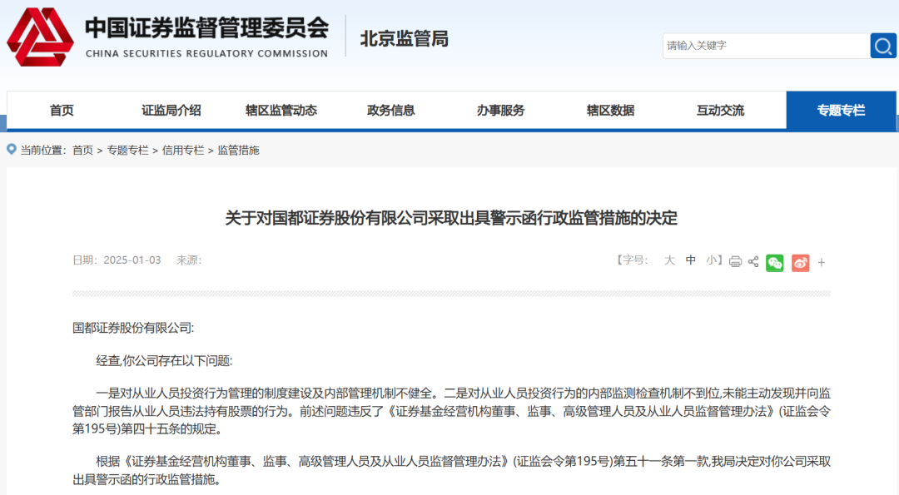The height and width of the screenshot is (495, 899).
Task: Share article to WeChat
Action: (775, 262)
